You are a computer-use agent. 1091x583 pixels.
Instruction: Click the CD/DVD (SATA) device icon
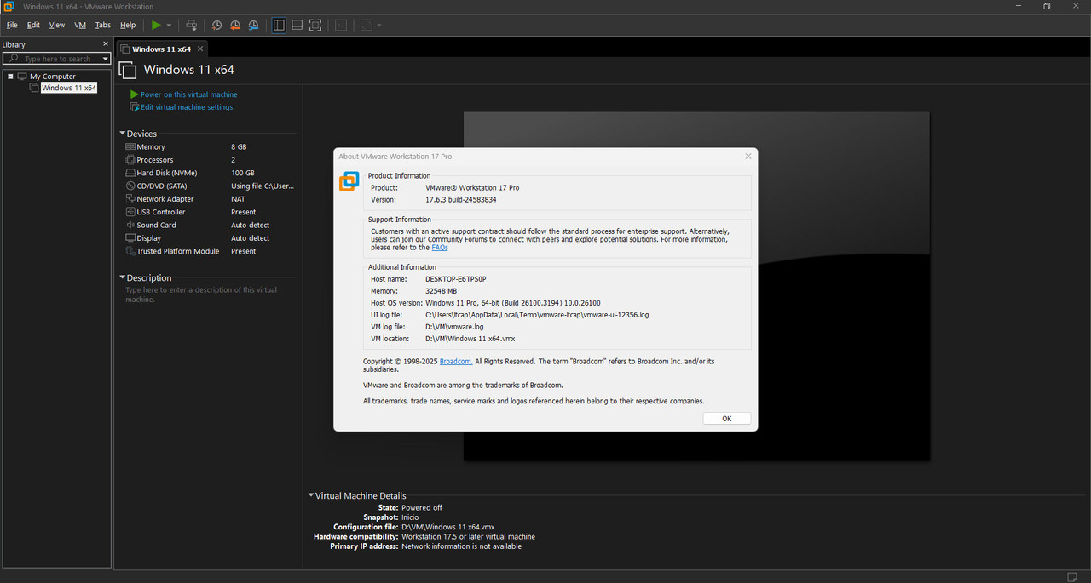click(x=130, y=186)
